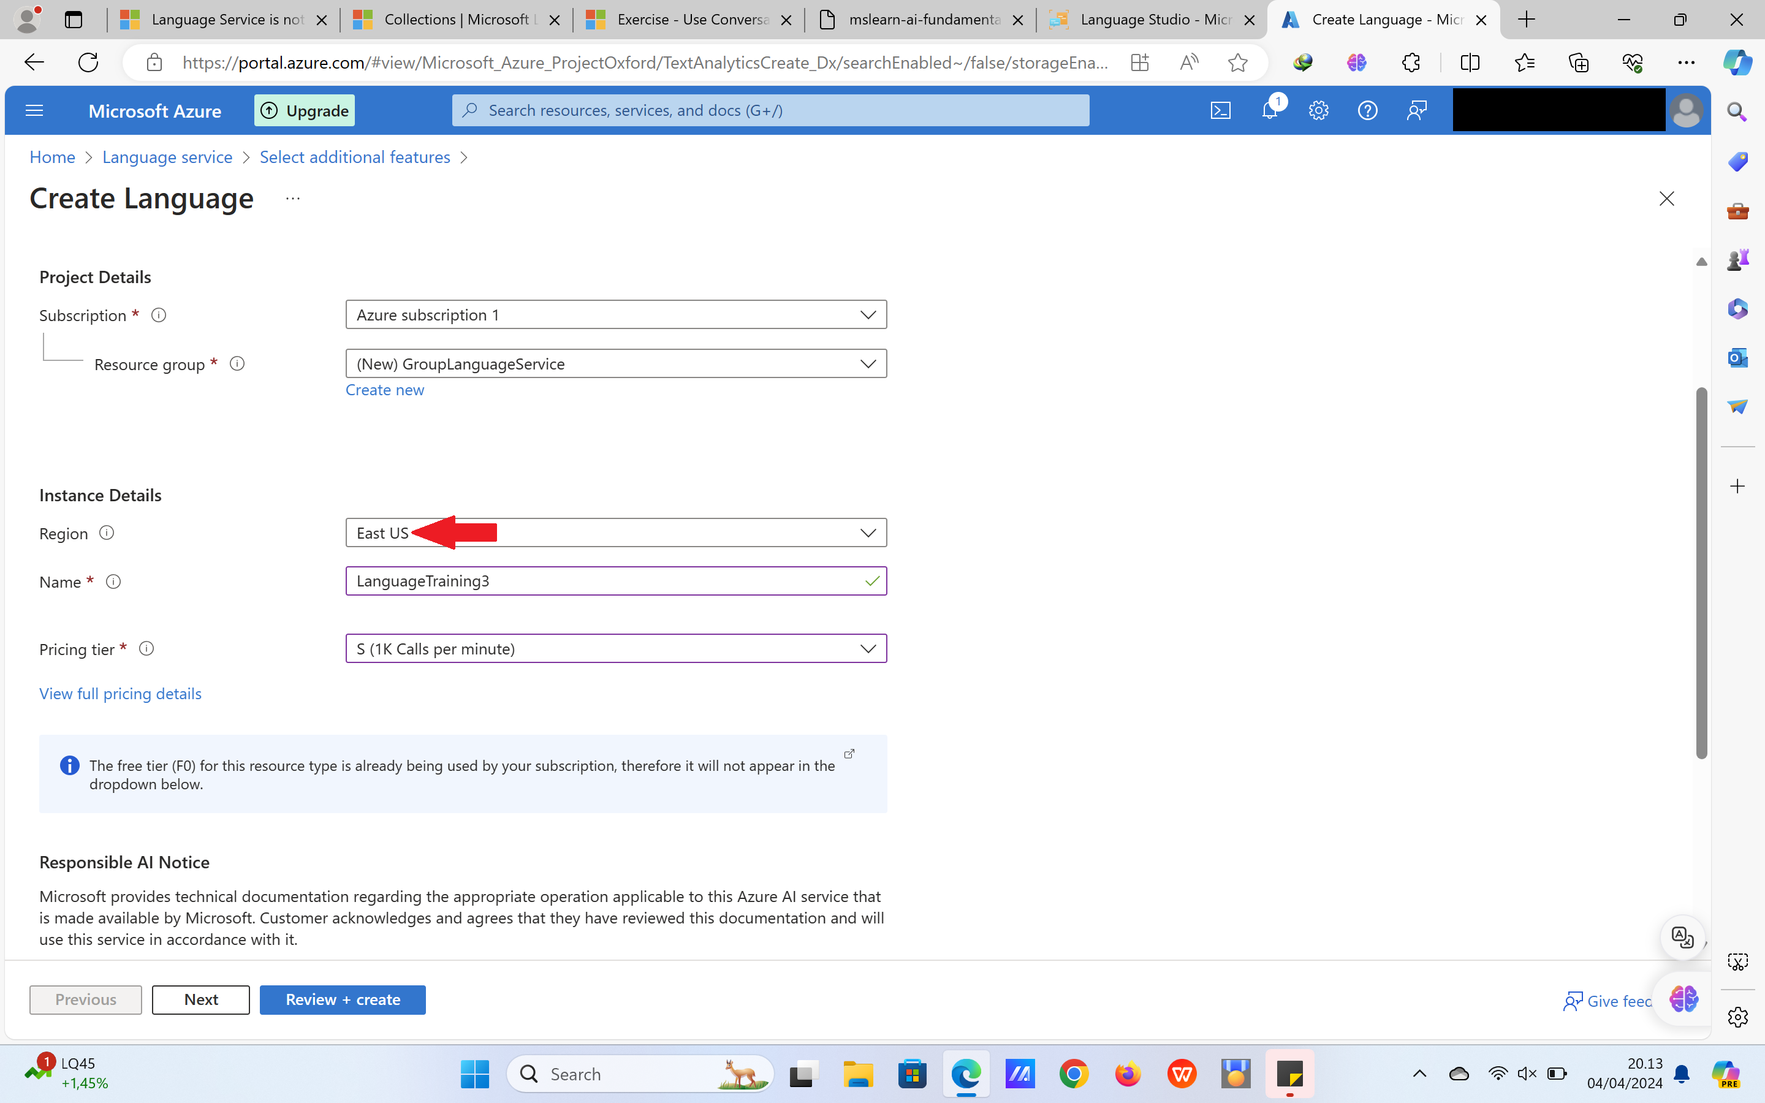Click the Upgrade button

pos(304,110)
